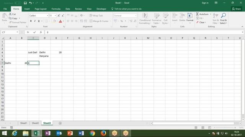Click the AutoSum sigma icon
Screen dimensions: 245x137
(x=198, y=14)
